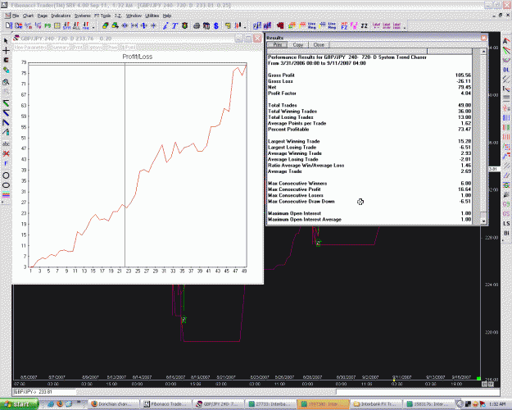Click the black ZZ zigzag toolbar icon
Viewport: 512px width, 410px height.
click(x=364, y=25)
